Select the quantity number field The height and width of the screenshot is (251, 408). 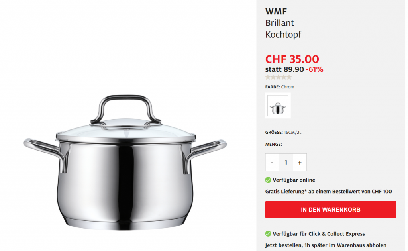pyautogui.click(x=286, y=162)
